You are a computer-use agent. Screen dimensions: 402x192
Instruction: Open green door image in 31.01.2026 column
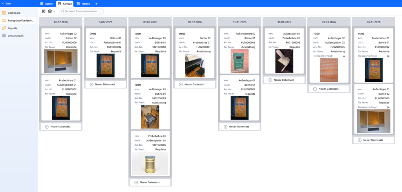pyautogui.click(x=239, y=61)
